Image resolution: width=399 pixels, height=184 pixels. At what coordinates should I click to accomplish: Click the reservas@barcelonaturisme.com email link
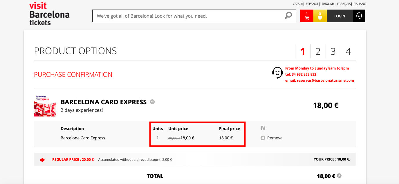(325, 80)
